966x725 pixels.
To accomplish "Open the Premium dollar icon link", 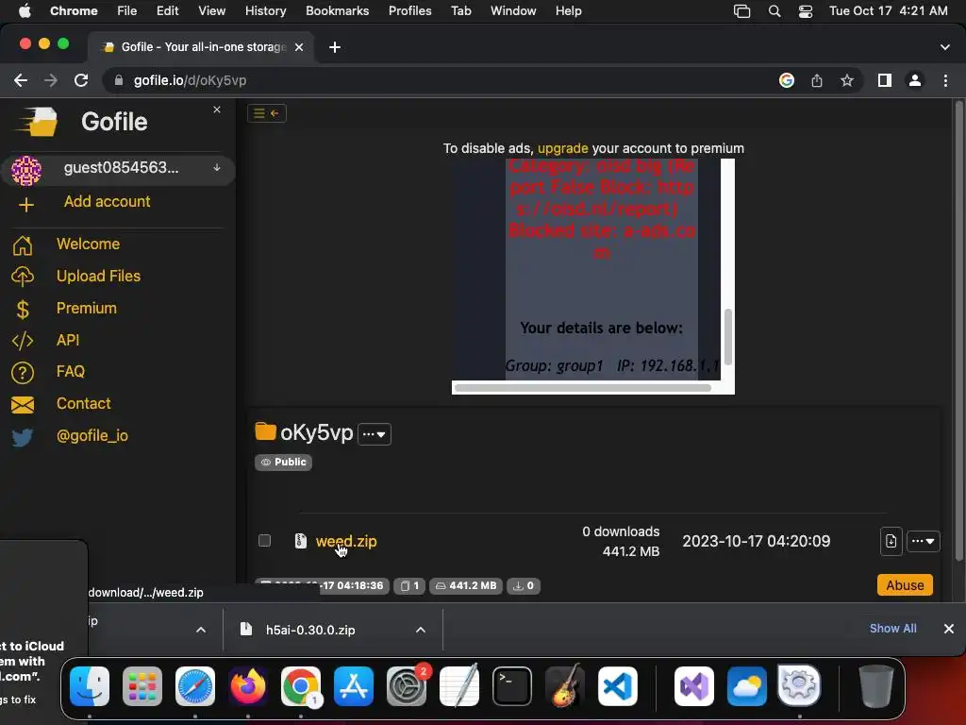I will click(23, 309).
